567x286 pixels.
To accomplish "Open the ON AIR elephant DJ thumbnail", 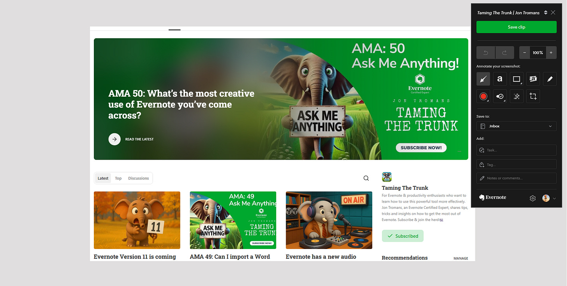I will pyautogui.click(x=329, y=220).
